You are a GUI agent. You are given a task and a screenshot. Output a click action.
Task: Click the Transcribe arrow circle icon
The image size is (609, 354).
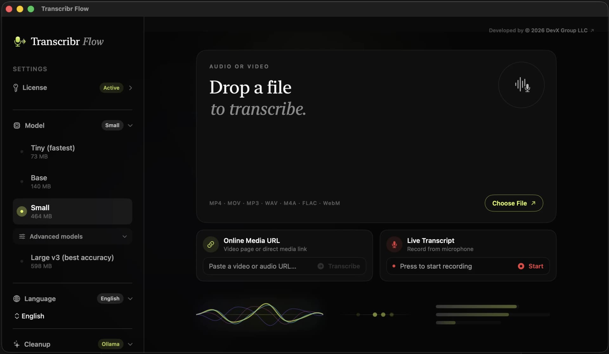(321, 266)
